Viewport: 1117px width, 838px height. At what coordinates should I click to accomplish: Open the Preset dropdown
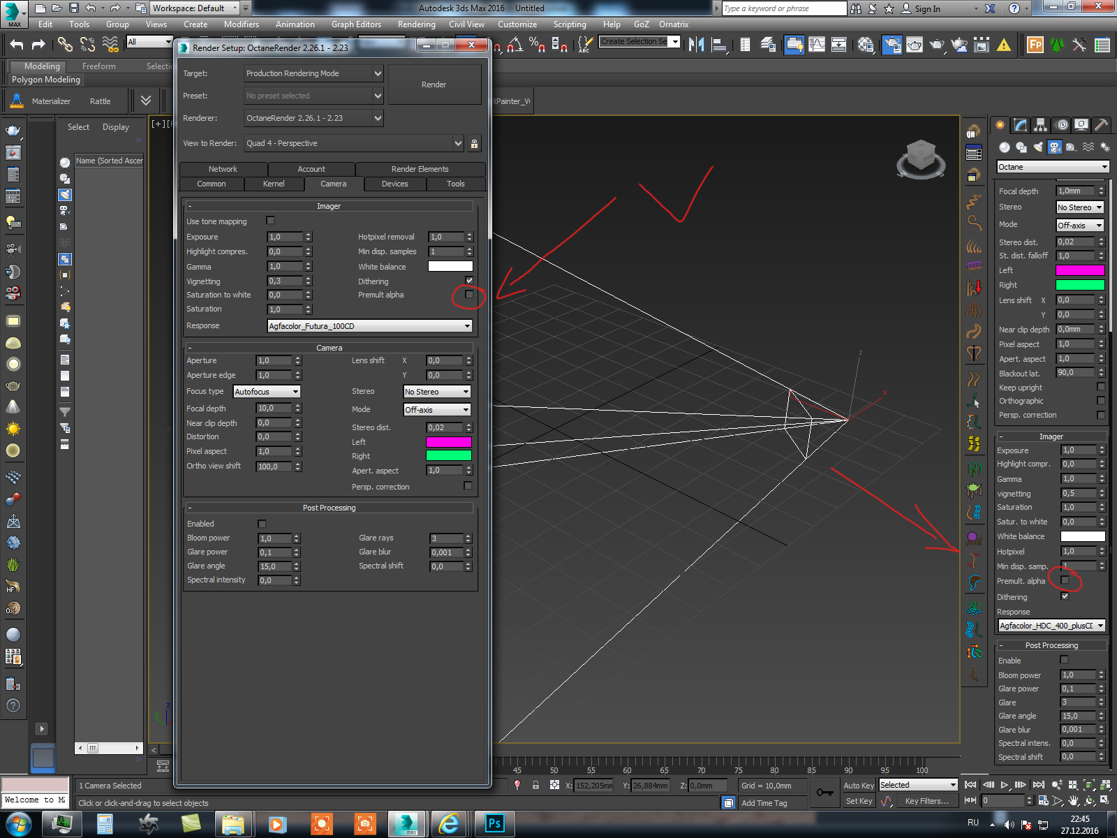[x=313, y=96]
